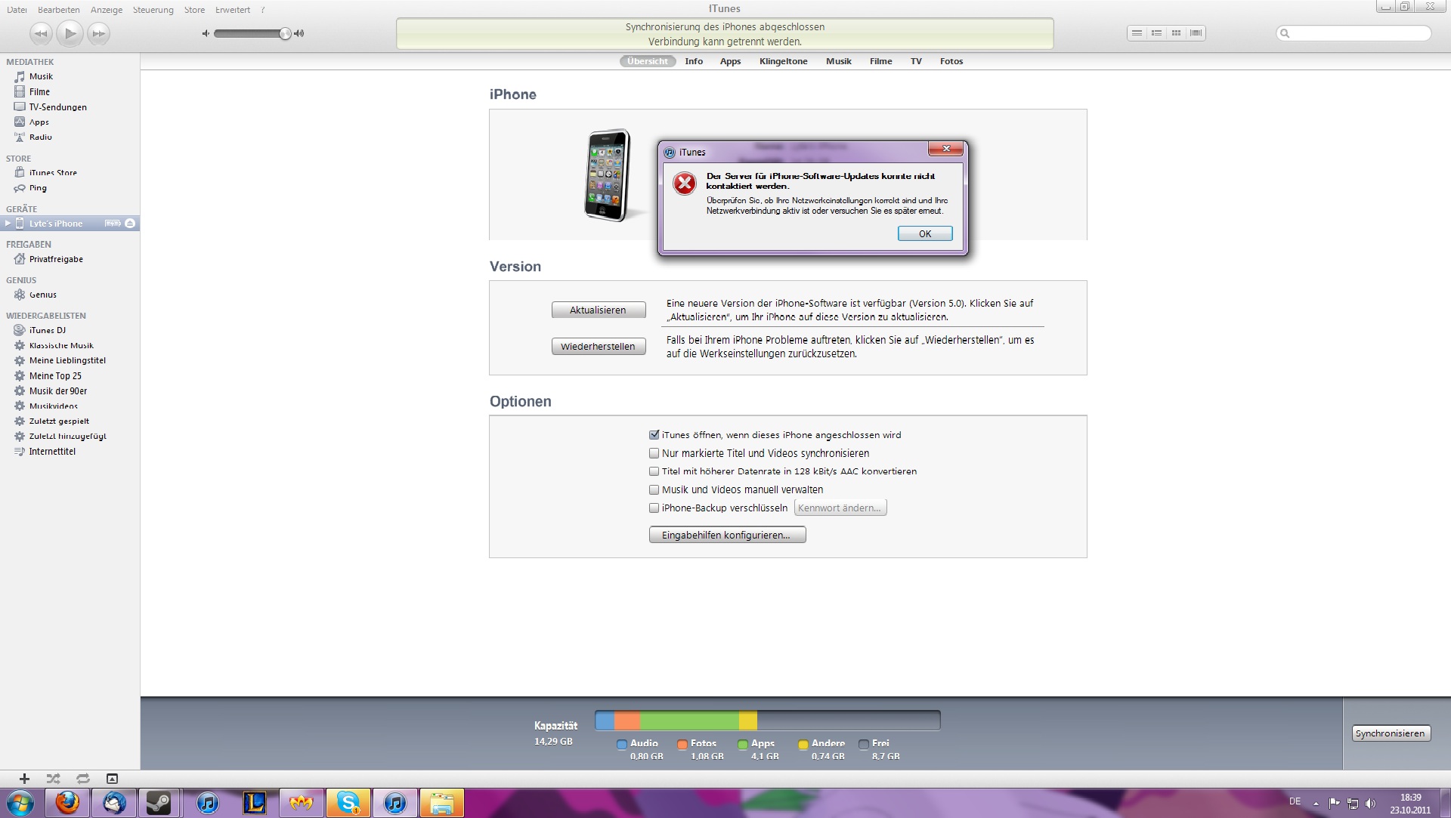The height and width of the screenshot is (818, 1451).
Task: Open the search field magnifier dropdown
Action: click(x=1285, y=33)
